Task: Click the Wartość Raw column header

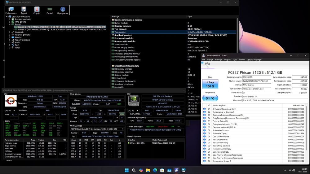Action: 298,106
